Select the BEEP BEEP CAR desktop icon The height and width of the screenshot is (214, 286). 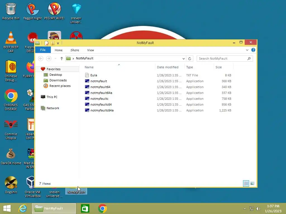11,42
